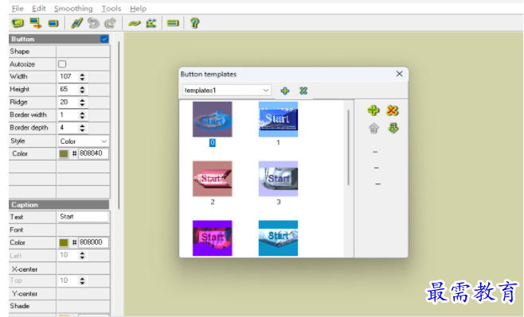This screenshot has width=524, height=317.
Task: Select template thumbnail 2 with pink arrow
Action: click(212, 179)
